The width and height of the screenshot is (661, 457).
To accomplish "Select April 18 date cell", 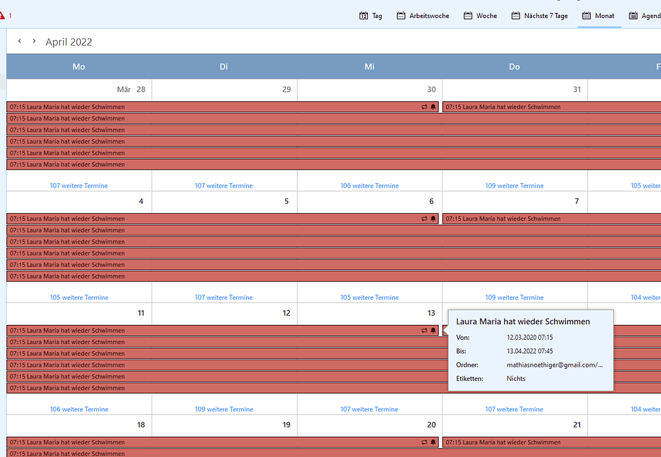I will tap(79, 425).
